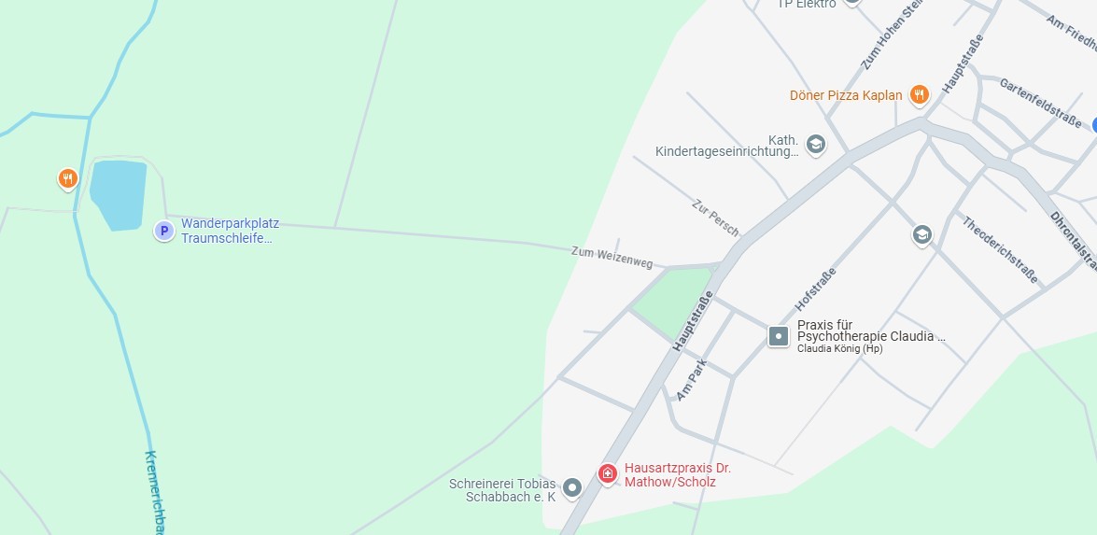Select the Theoderichstraße street label

click(1000, 249)
